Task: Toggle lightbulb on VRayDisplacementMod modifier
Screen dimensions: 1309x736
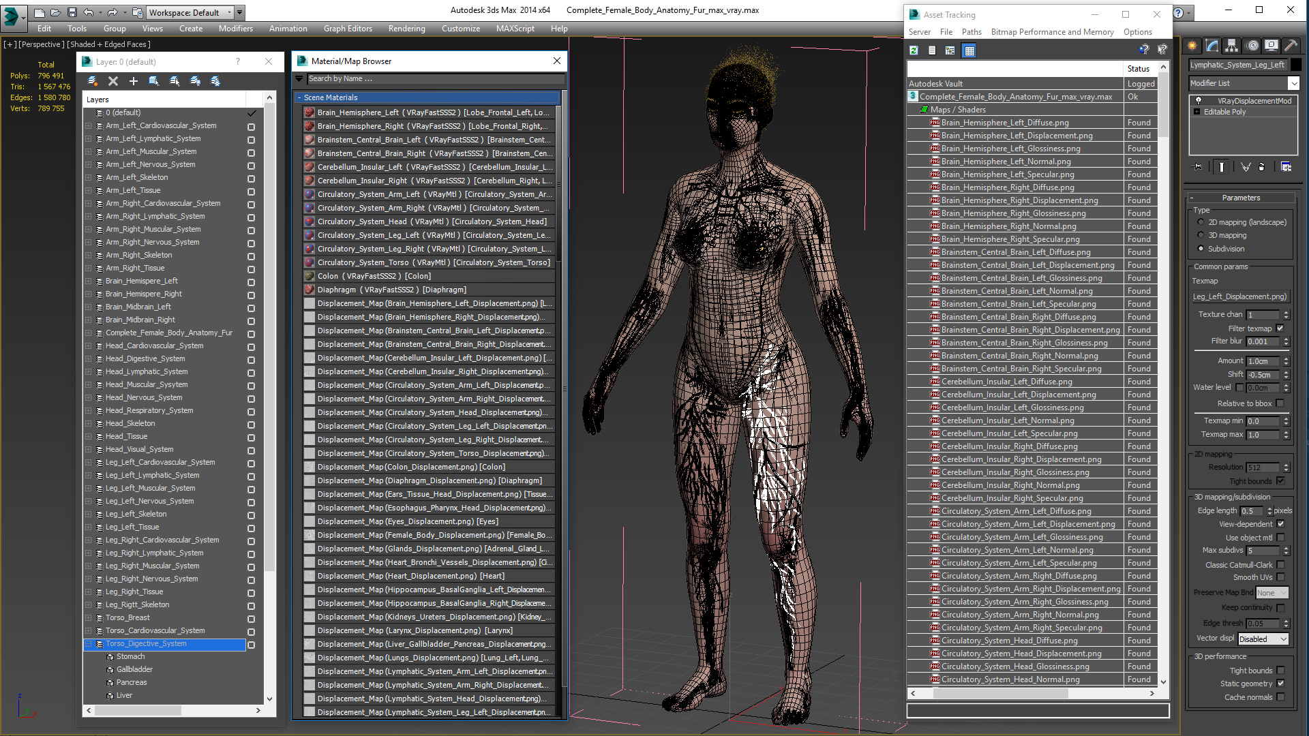Action: 1198,101
